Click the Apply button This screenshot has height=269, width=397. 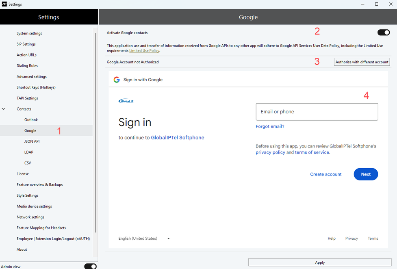coord(320,262)
